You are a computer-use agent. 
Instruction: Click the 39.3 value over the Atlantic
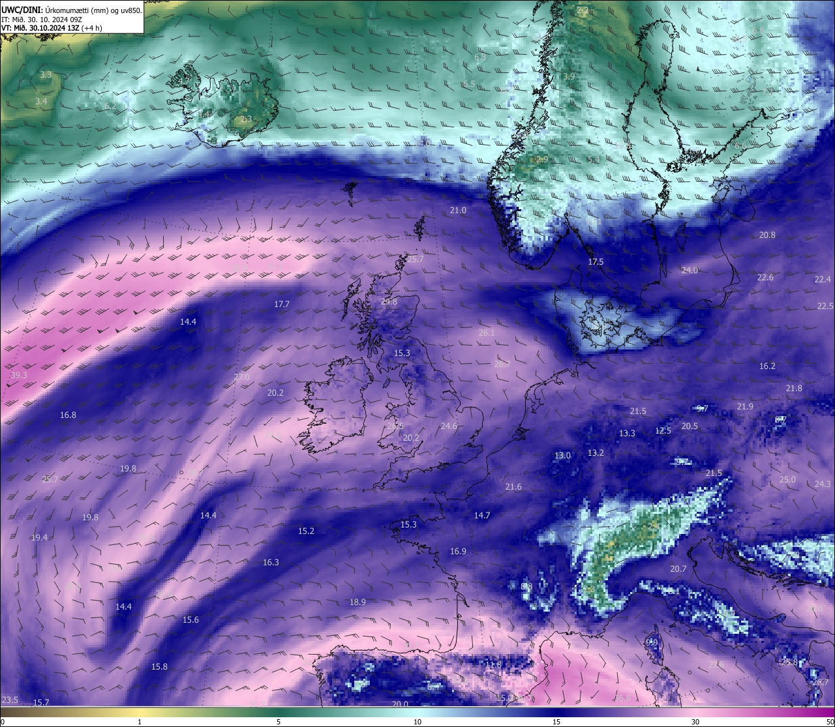click(x=19, y=375)
